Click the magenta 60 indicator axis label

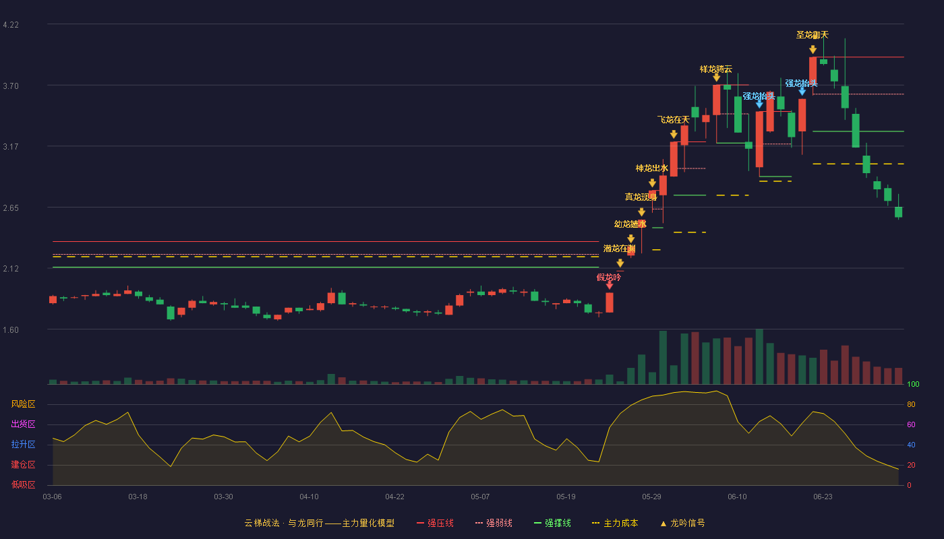tap(911, 425)
